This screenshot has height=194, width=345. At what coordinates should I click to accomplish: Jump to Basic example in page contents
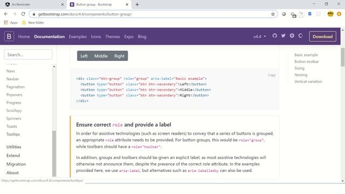click(x=306, y=55)
